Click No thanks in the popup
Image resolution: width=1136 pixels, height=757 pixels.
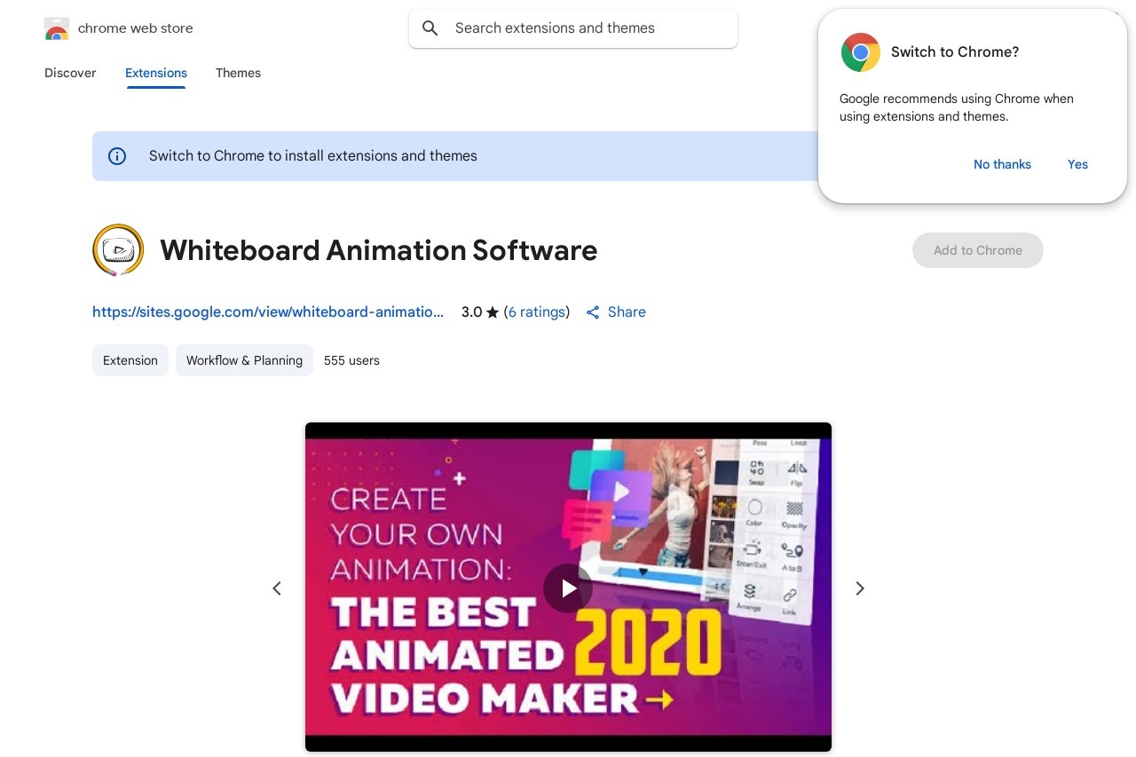(x=1002, y=164)
